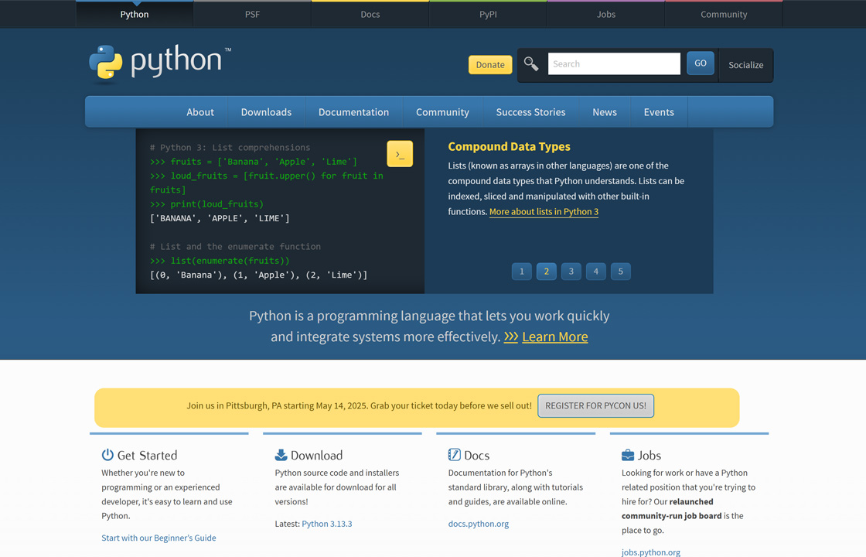Click the Jobs section heading text
This screenshot has width=866, height=557.
pyautogui.click(x=649, y=456)
